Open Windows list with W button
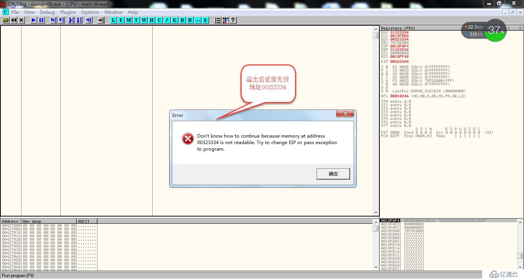This screenshot has height=279, width=524. [x=144, y=20]
